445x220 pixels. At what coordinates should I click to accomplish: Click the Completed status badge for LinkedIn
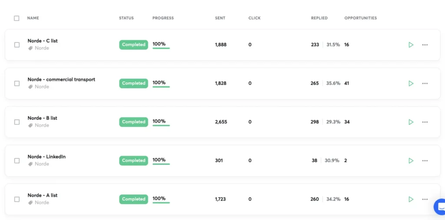point(133,161)
